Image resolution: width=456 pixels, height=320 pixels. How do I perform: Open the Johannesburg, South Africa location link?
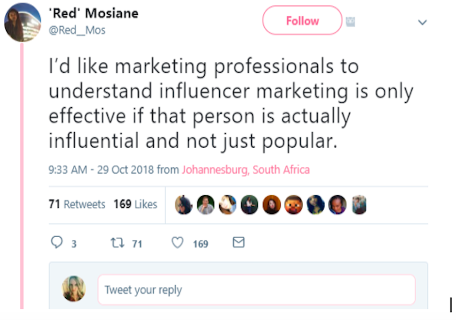(x=245, y=170)
